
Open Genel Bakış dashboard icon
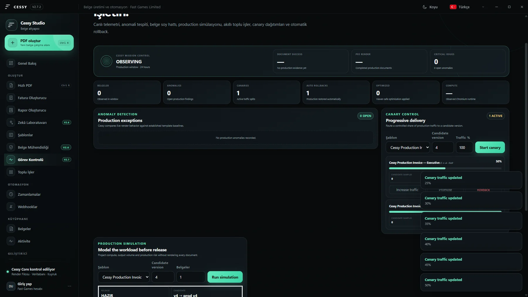coord(11,63)
